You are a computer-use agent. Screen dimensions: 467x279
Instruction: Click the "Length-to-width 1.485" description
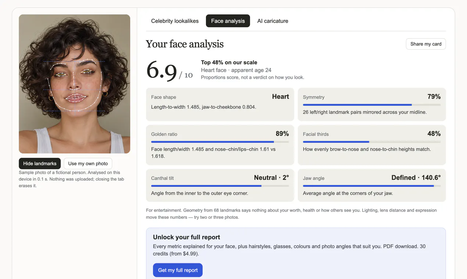pyautogui.click(x=204, y=107)
